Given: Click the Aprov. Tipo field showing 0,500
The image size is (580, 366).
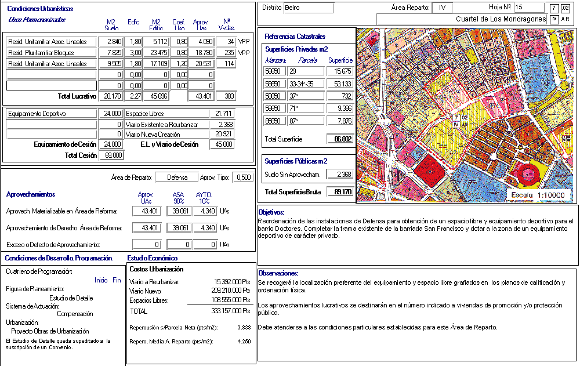Looking at the screenshot, I should (242, 177).
